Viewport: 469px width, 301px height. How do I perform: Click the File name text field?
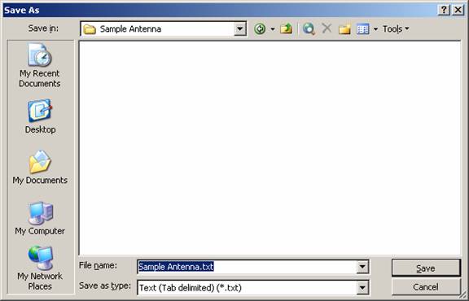tap(247, 267)
